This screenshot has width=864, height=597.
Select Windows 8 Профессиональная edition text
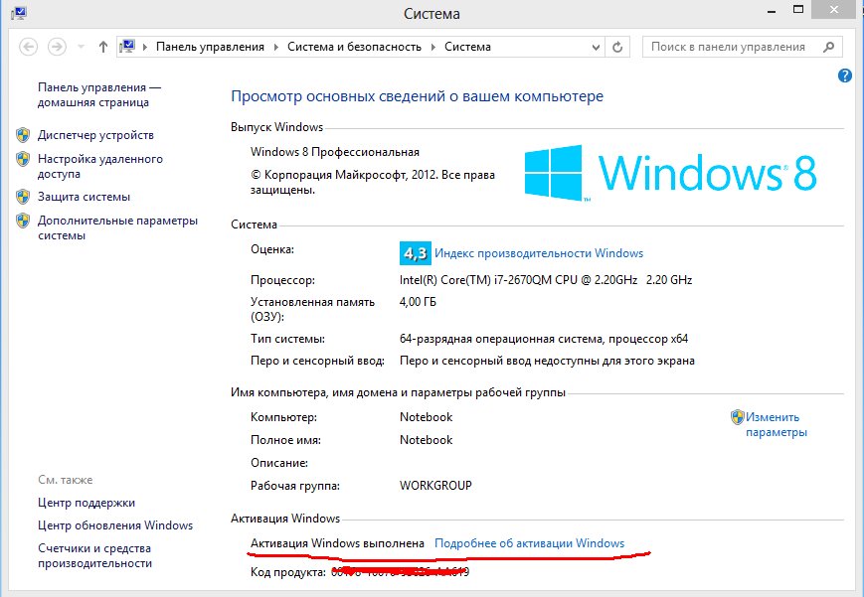(335, 152)
